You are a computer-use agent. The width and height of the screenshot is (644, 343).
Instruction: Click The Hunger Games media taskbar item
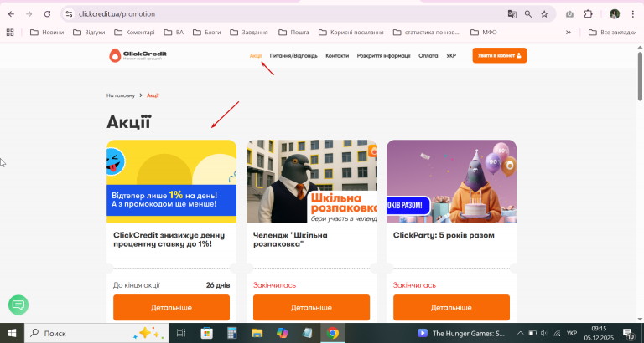click(461, 333)
